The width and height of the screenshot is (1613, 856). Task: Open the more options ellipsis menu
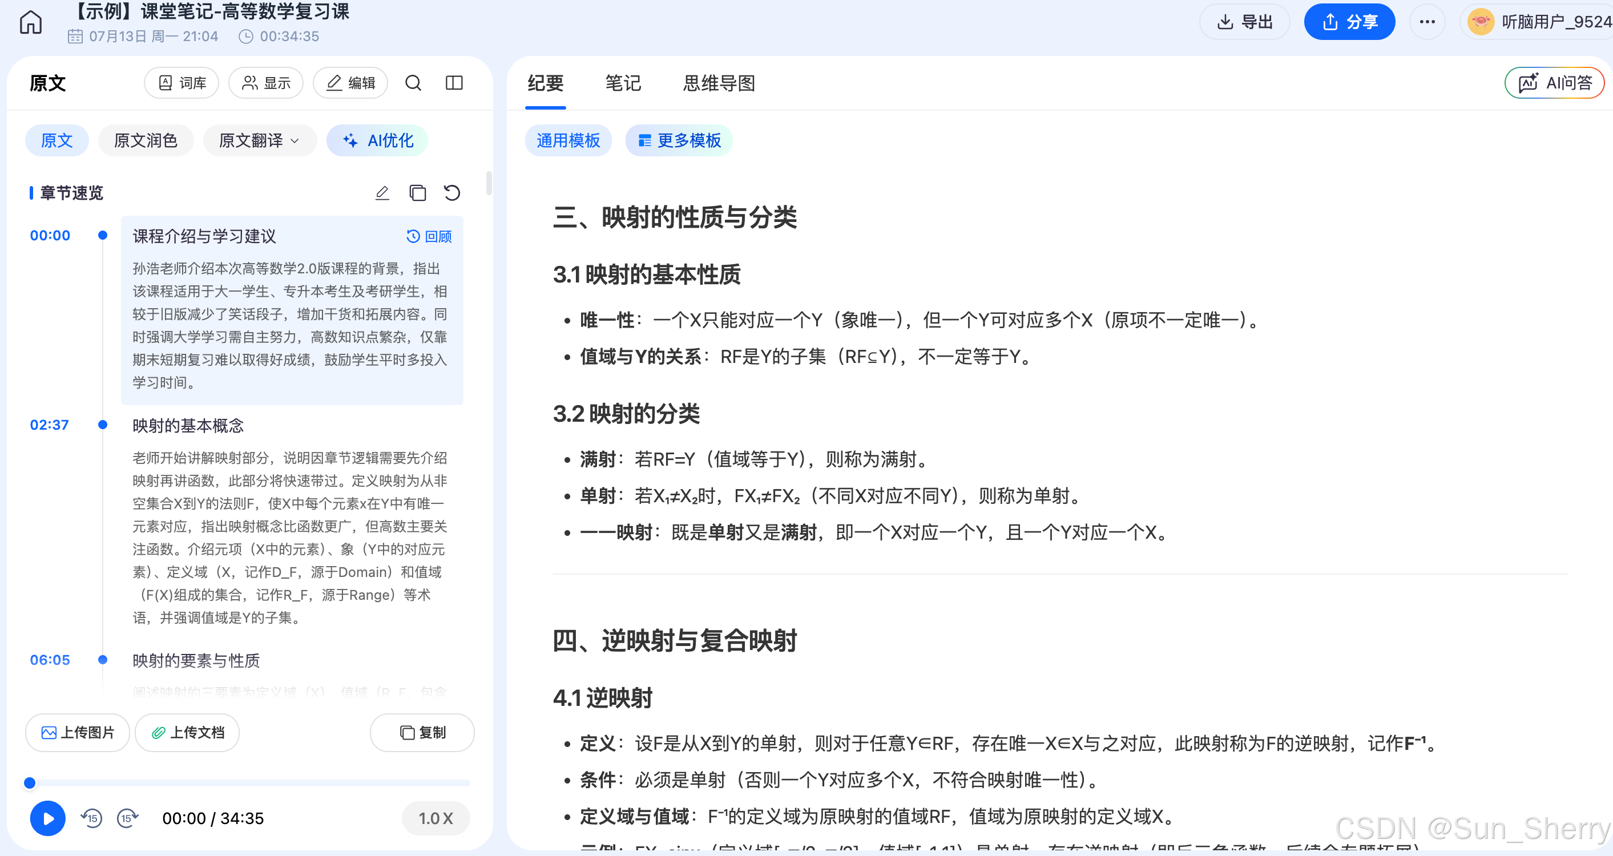coord(1427,22)
